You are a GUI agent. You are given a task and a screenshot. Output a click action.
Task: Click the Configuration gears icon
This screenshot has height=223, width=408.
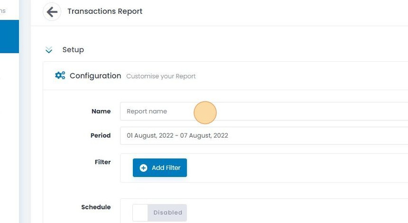(x=60, y=75)
